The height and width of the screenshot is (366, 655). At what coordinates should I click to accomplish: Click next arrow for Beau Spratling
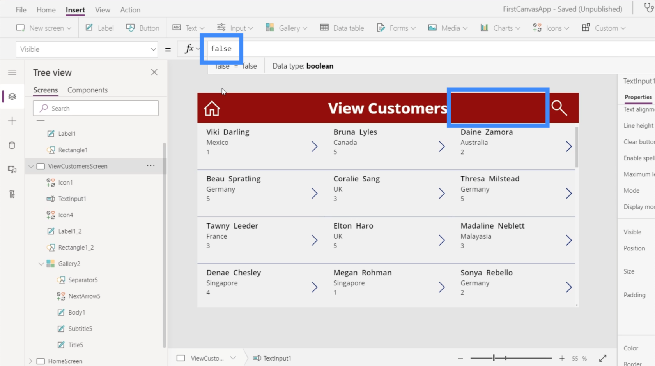coord(314,193)
